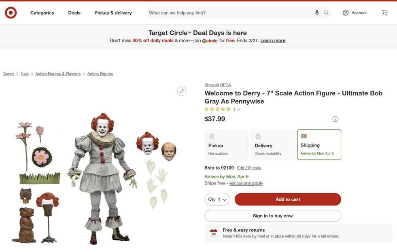Choose the Pickup fulfillment option
This screenshot has height=252, width=397.
click(226, 144)
